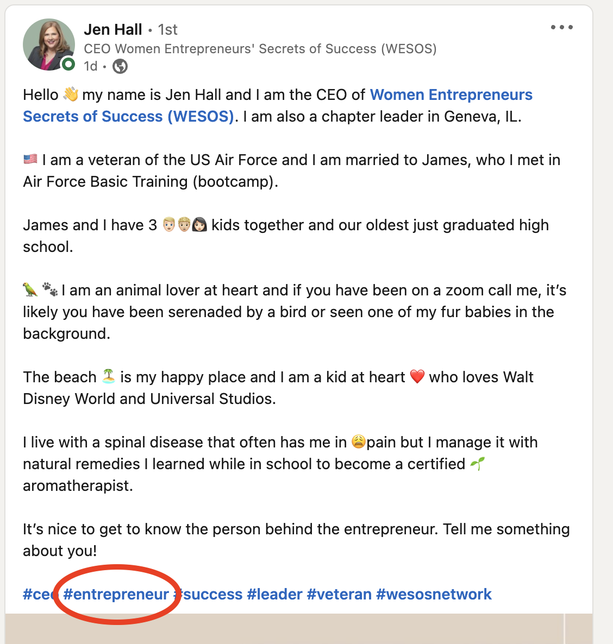The width and height of the screenshot is (613, 644).
Task: Click the seedling emoji
Action: point(477,464)
